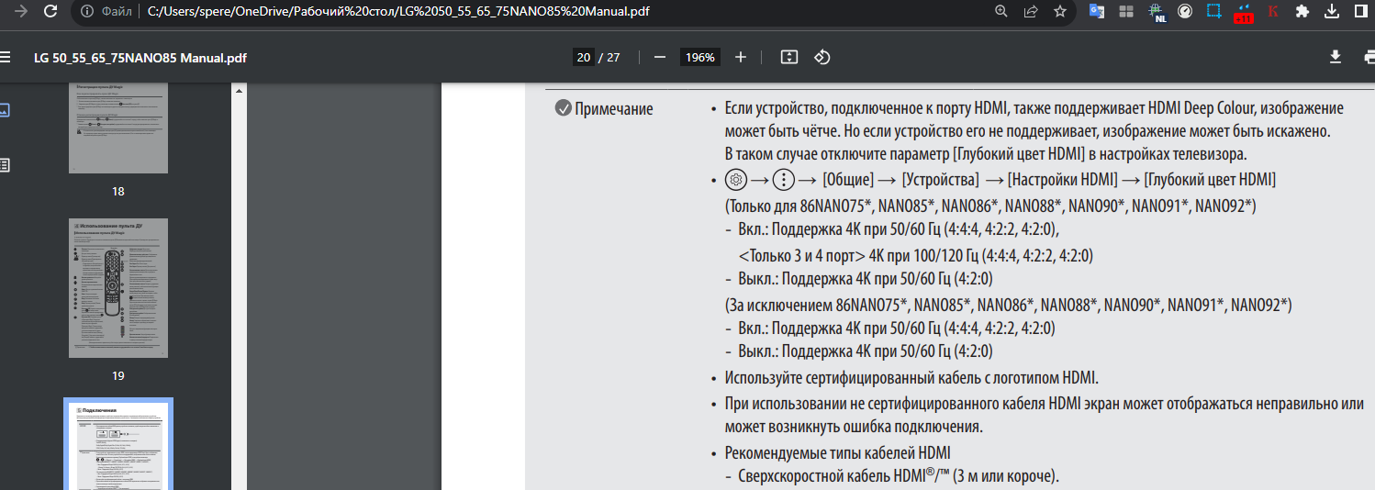Image resolution: width=1375 pixels, height=490 pixels.
Task: Open Google Translate extension
Action: (x=1097, y=12)
